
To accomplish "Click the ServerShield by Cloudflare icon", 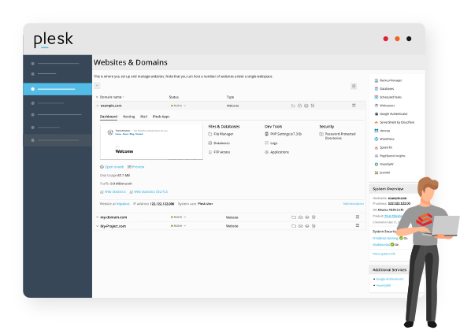I will [x=377, y=122].
